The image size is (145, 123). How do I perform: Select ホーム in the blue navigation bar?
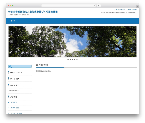(13, 21)
